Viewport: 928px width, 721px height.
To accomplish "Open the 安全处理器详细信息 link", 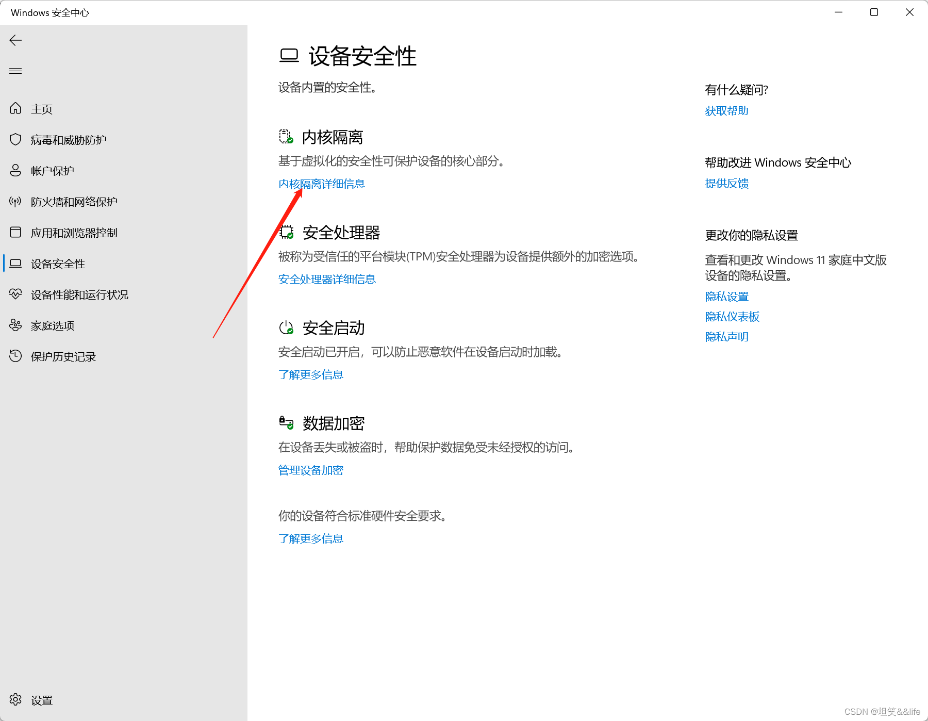I will [327, 279].
